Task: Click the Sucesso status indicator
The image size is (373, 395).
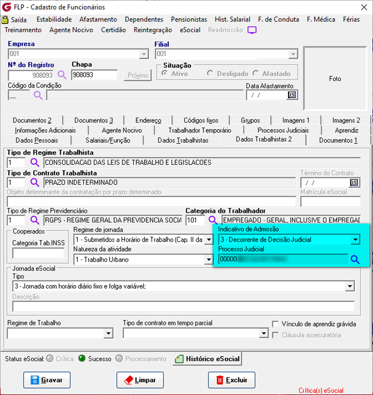Action: (82, 358)
